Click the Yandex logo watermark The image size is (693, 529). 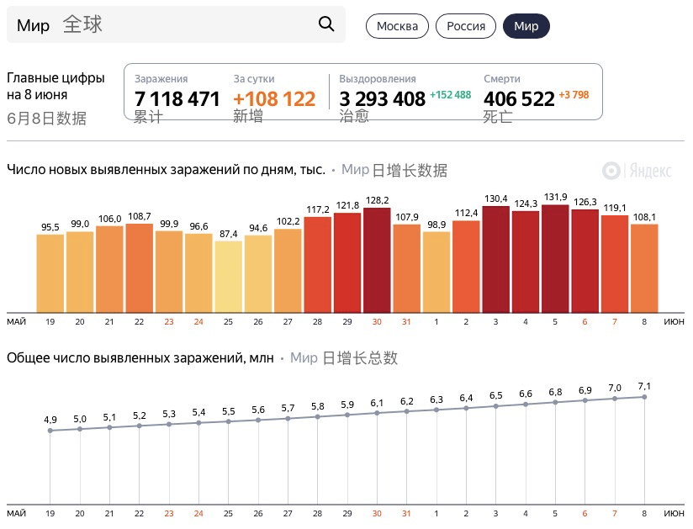(x=637, y=171)
